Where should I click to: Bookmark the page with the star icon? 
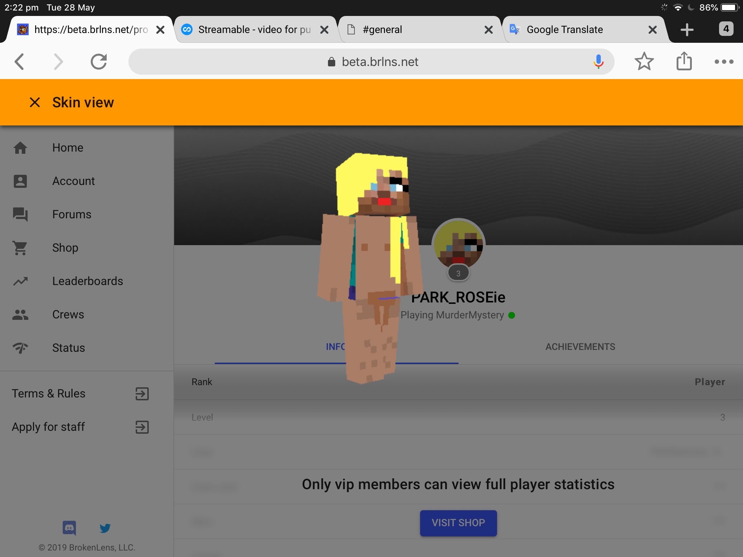(644, 62)
